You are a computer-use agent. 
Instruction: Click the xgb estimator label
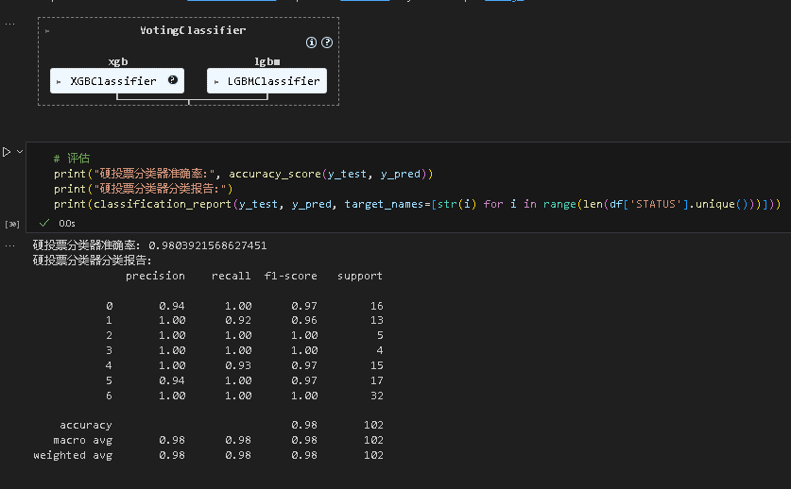[x=117, y=61]
